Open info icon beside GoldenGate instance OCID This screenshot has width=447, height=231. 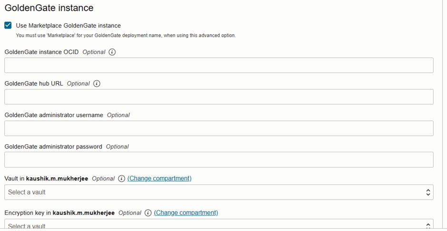click(x=112, y=52)
